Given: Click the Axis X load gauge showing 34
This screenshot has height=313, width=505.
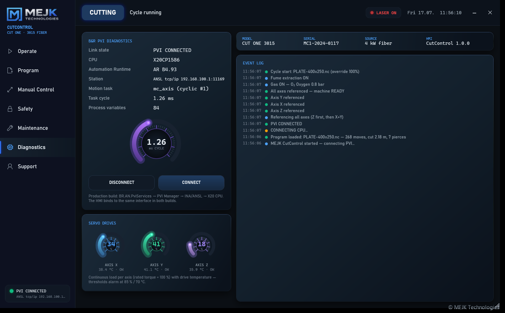Looking at the screenshot, I should coord(111,245).
